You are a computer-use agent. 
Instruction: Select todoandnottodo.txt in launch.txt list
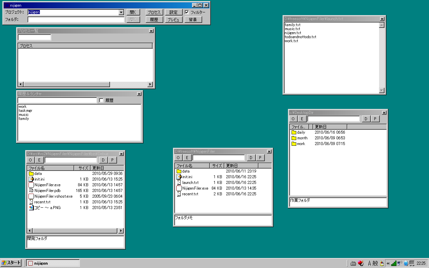[x=300, y=37]
